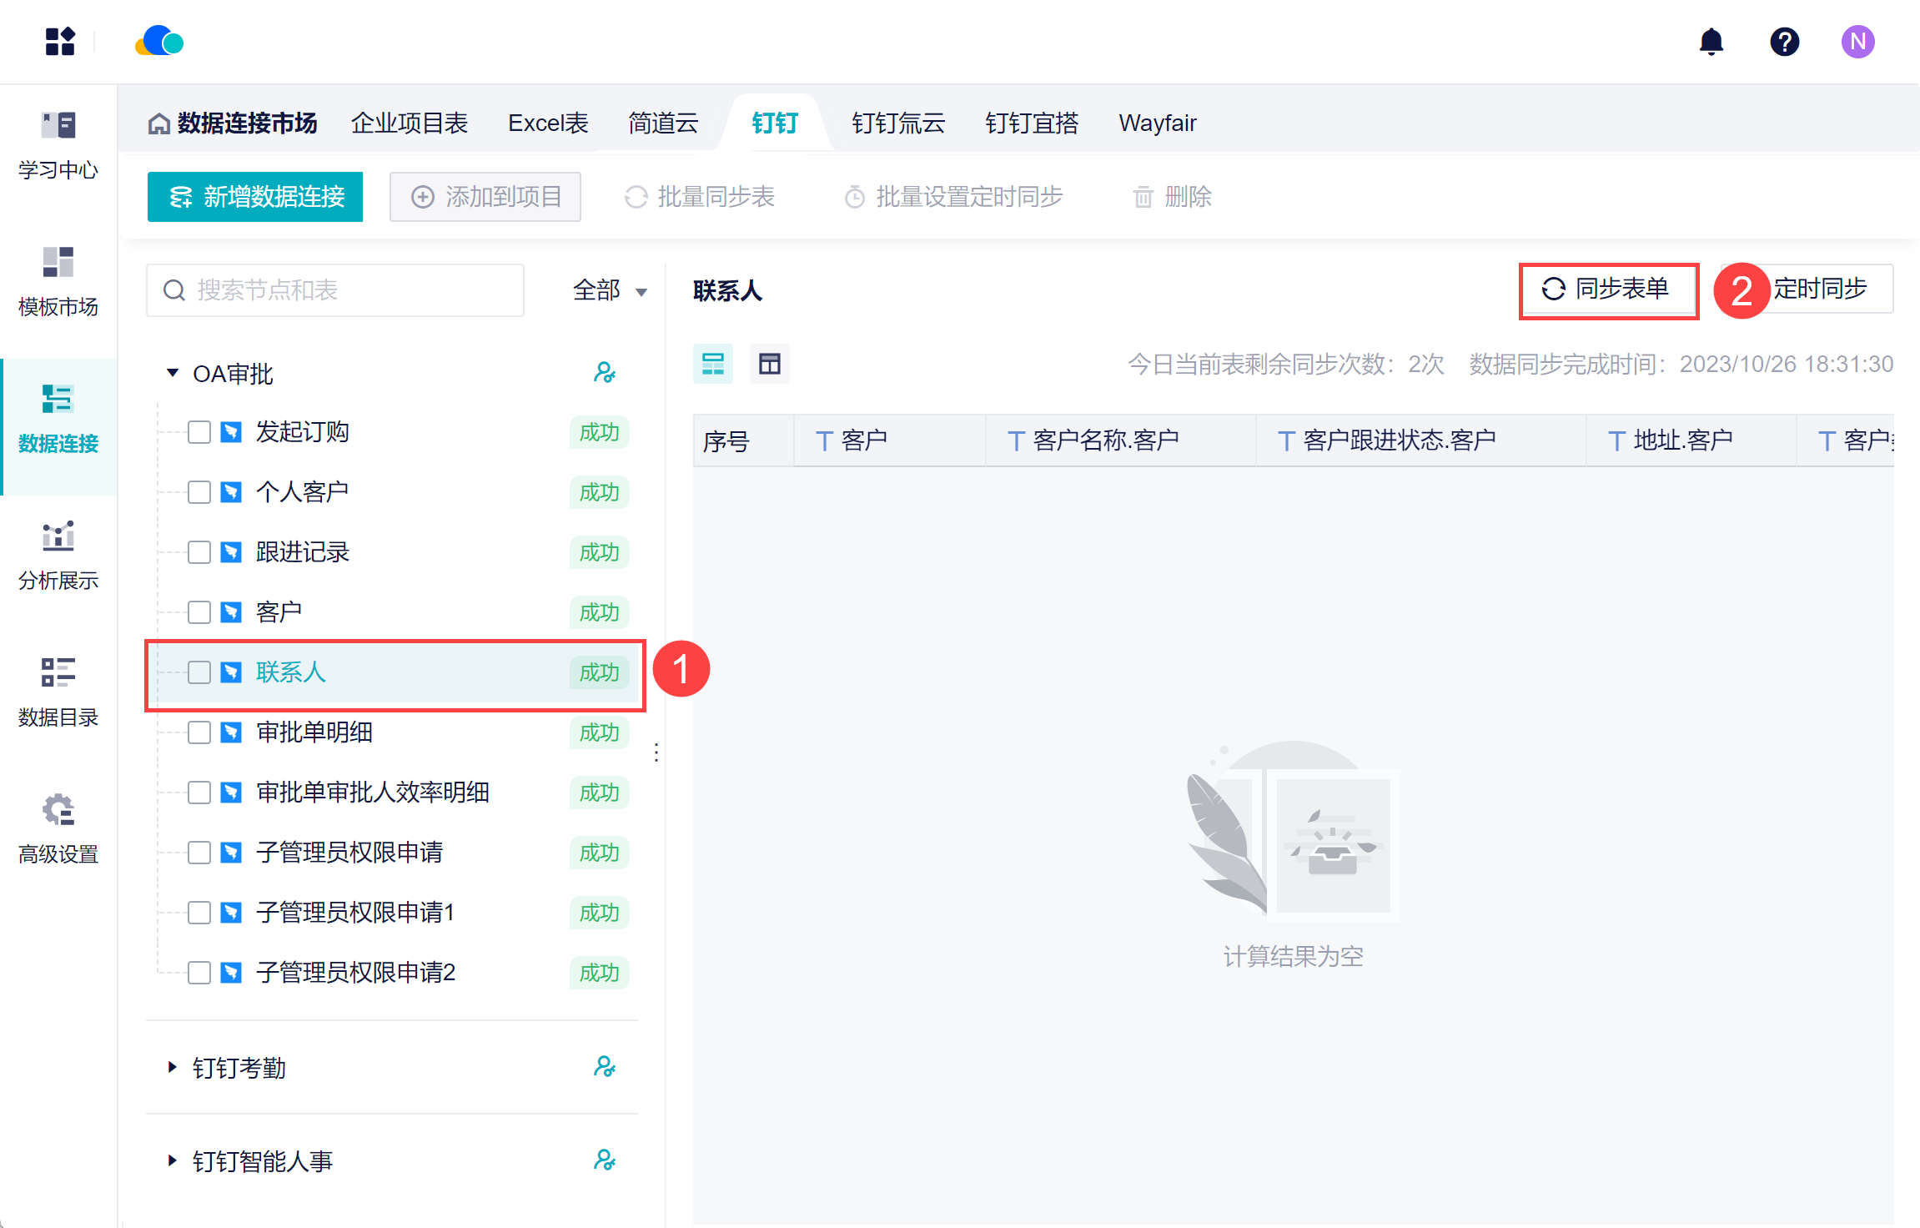Expand the 钉钉考勤 group
Image resolution: width=1920 pixels, height=1228 pixels.
coord(173,1067)
